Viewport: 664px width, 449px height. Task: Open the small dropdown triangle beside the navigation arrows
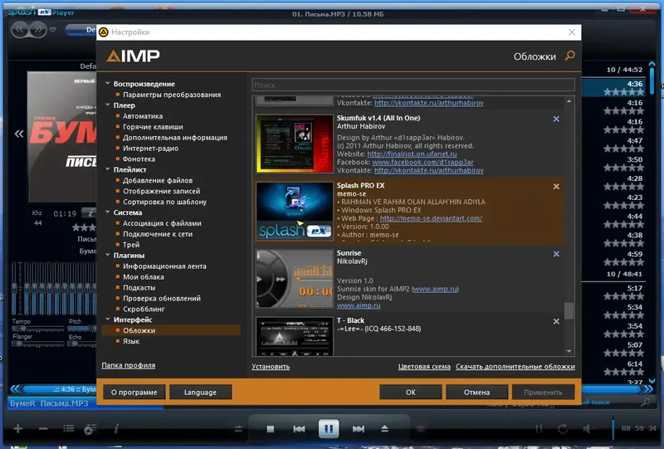(53, 30)
